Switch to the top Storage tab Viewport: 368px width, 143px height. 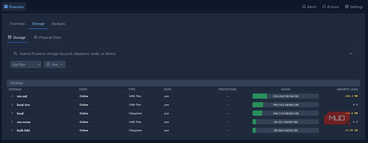[38, 23]
